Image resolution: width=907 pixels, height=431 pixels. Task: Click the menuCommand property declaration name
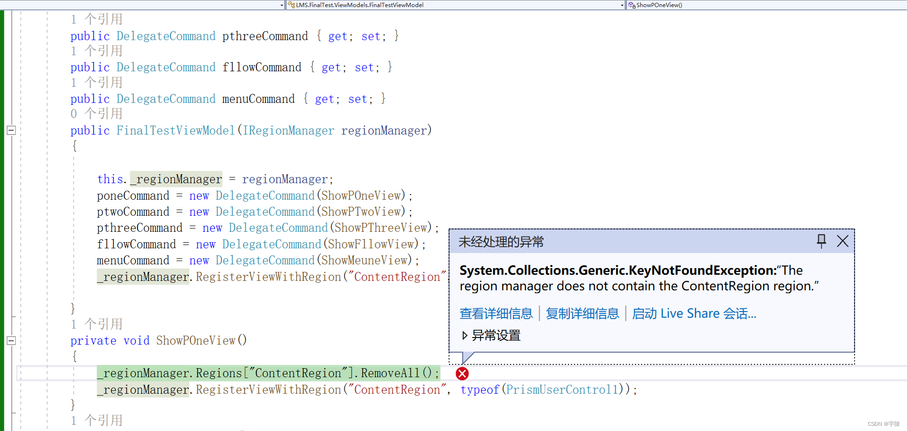pos(258,99)
